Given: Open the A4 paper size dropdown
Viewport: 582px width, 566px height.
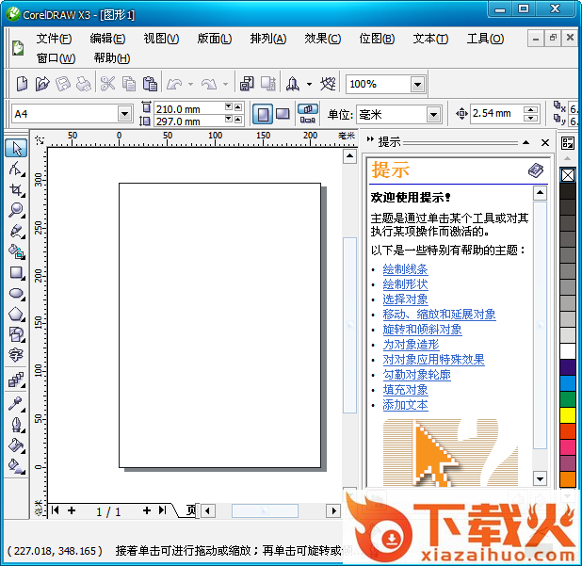Looking at the screenshot, I should point(124,114).
